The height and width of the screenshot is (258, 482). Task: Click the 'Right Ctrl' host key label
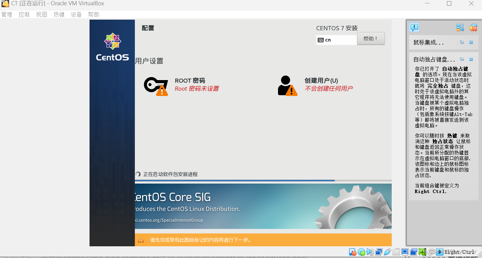(460, 252)
